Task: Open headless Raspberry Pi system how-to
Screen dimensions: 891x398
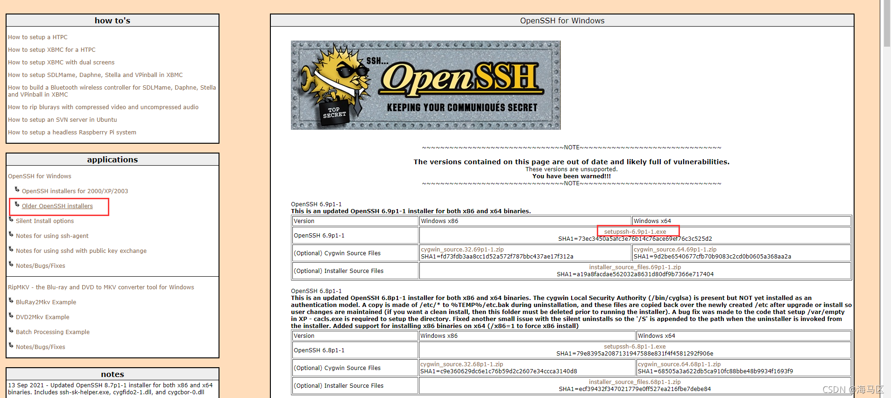Action: click(x=72, y=133)
